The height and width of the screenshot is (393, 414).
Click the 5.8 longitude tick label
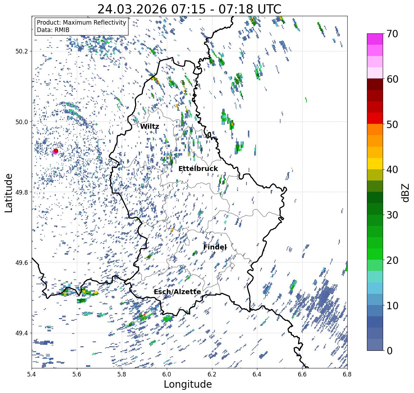click(122, 374)
